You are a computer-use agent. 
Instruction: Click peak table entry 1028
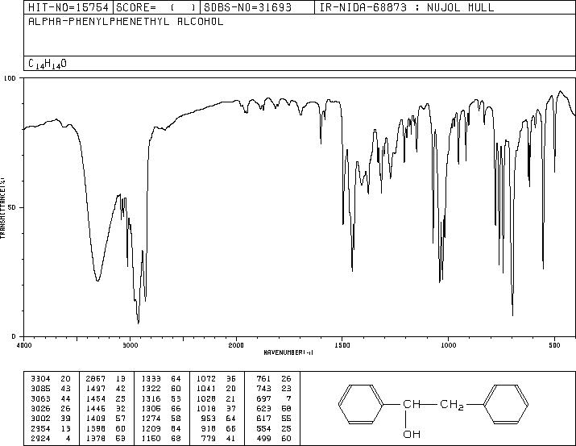pyautogui.click(x=206, y=398)
